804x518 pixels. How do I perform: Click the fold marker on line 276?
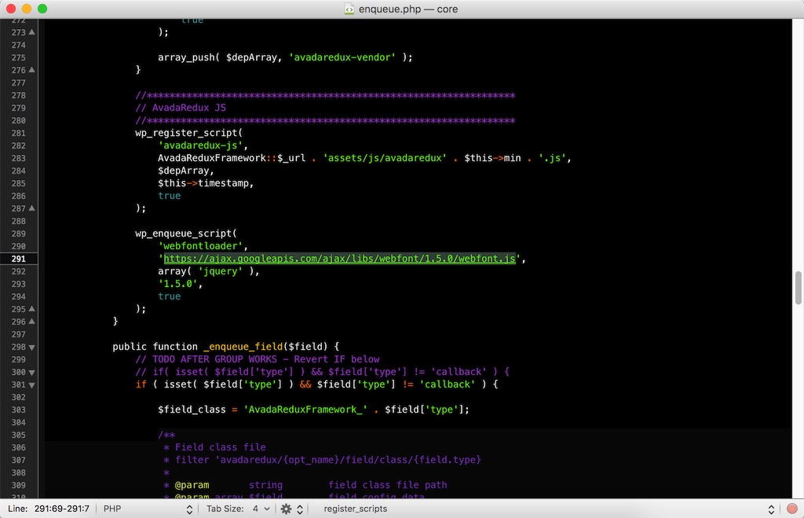(x=32, y=70)
